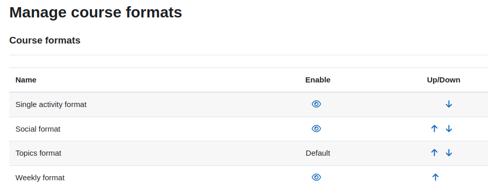Viewport: 488px width, 191px height.
Task: Move Topics format up in the list
Action: [x=435, y=153]
